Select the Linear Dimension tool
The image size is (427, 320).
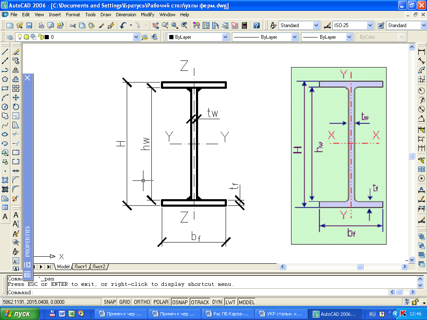(x=422, y=52)
